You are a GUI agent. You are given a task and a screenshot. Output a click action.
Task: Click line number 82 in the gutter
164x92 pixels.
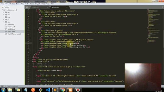pyautogui.click(x=28, y=67)
